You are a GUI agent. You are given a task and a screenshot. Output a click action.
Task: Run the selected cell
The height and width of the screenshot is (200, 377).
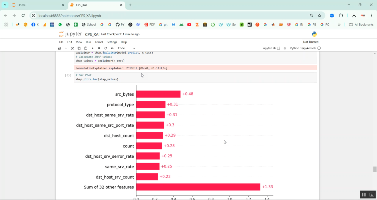[92, 48]
